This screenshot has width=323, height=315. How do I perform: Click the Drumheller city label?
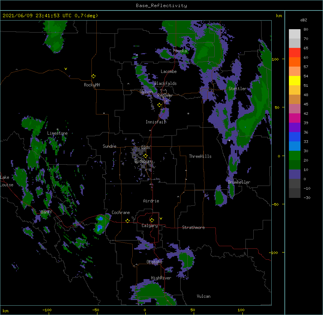(239, 182)
